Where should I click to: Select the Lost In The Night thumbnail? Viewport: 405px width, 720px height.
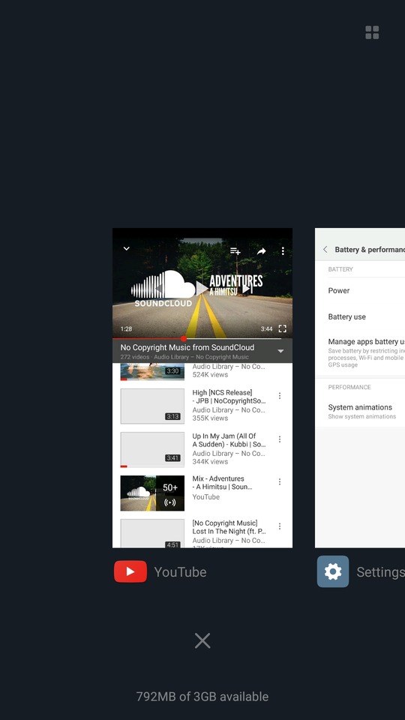152,533
